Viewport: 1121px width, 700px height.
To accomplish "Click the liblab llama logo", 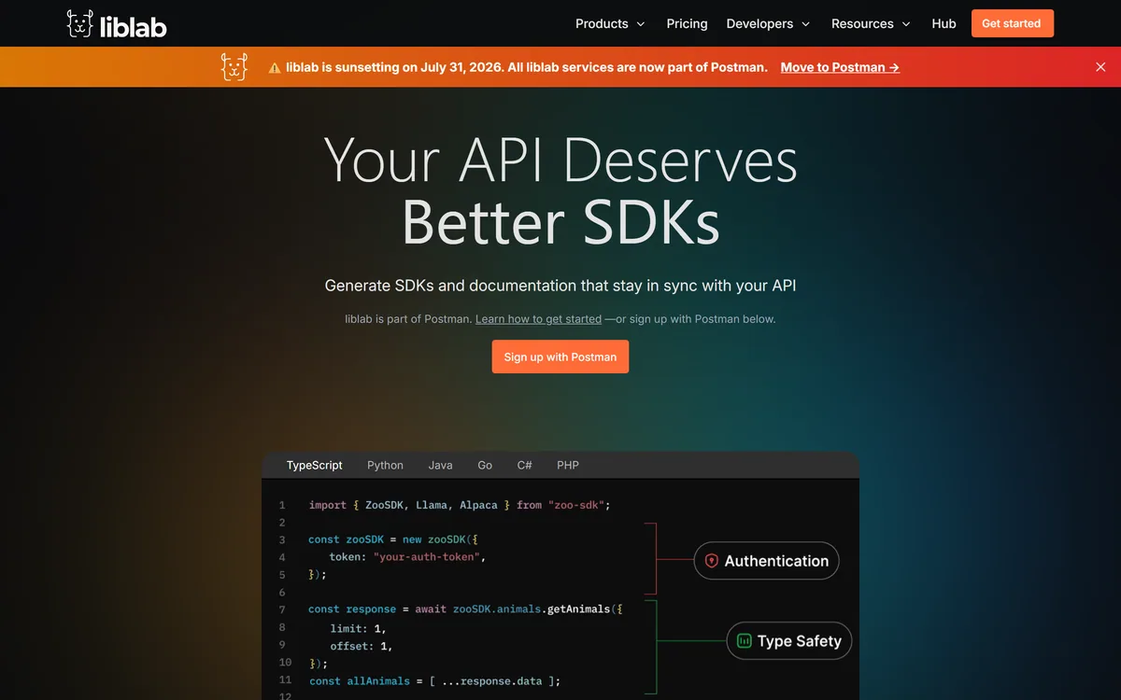I will [x=117, y=23].
